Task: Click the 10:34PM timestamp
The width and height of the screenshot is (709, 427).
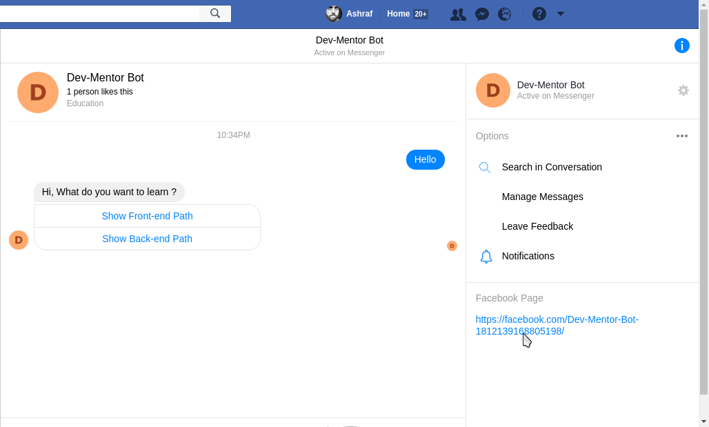Action: coord(233,135)
